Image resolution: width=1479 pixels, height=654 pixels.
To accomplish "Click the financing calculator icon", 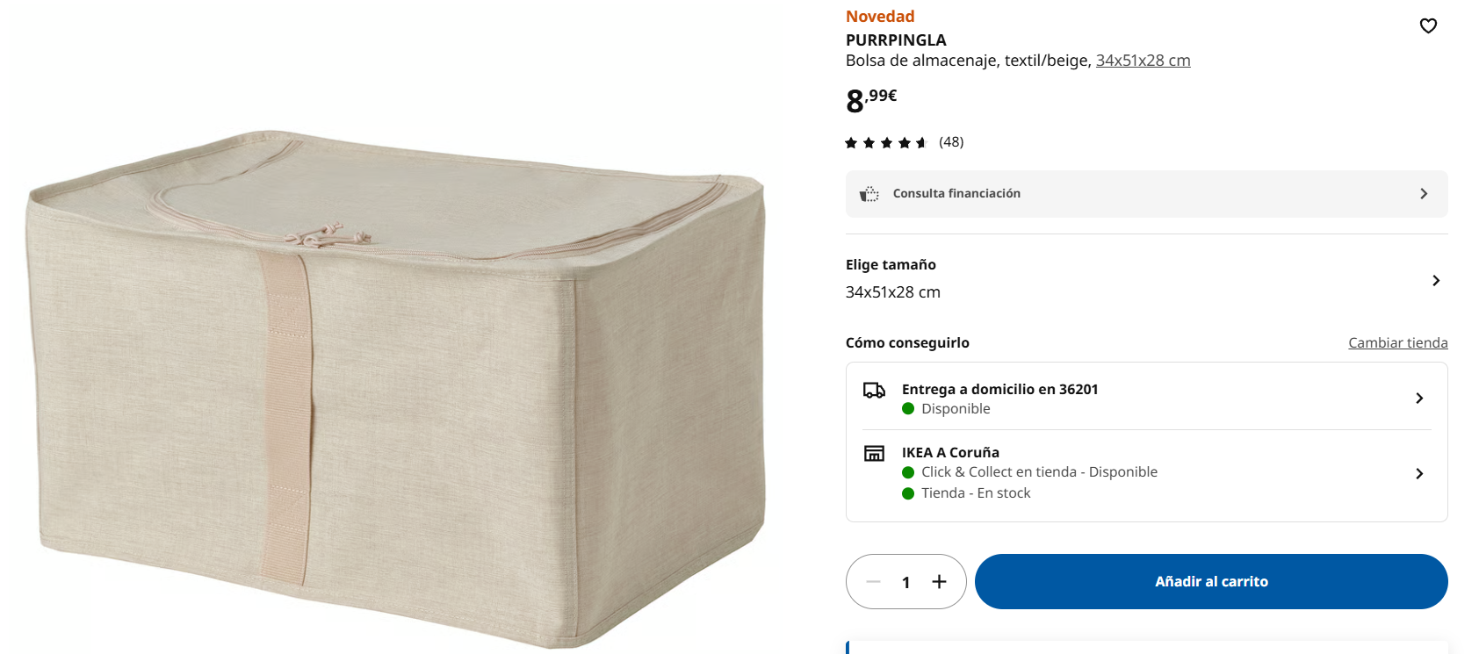I will click(869, 194).
